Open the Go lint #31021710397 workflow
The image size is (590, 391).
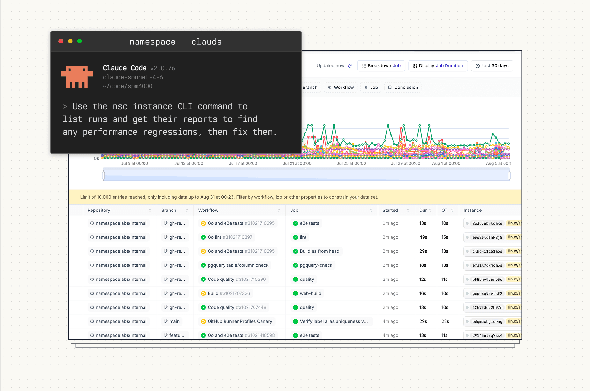tap(226, 237)
